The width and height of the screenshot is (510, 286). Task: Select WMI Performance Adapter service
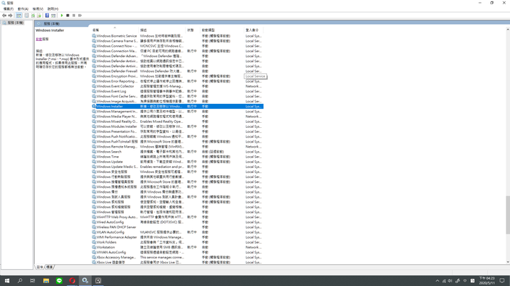pyautogui.click(x=177, y=237)
